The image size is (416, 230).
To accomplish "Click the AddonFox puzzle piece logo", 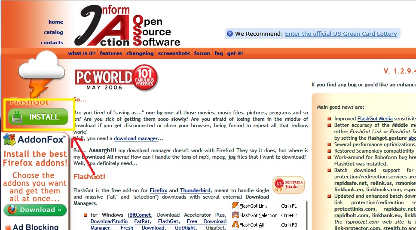I will pyautogui.click(x=9, y=140).
